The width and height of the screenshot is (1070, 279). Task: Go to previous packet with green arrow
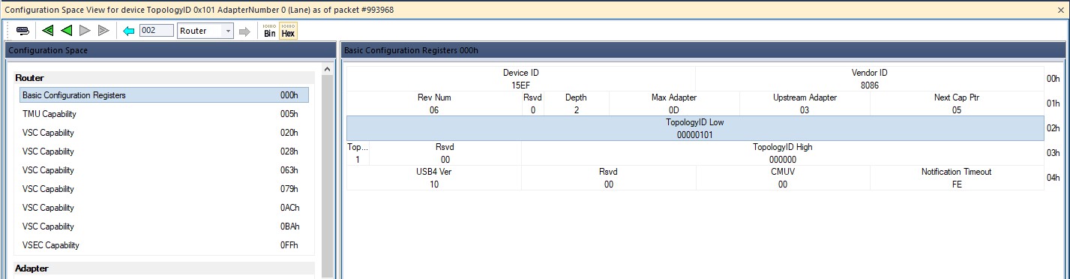[67, 31]
